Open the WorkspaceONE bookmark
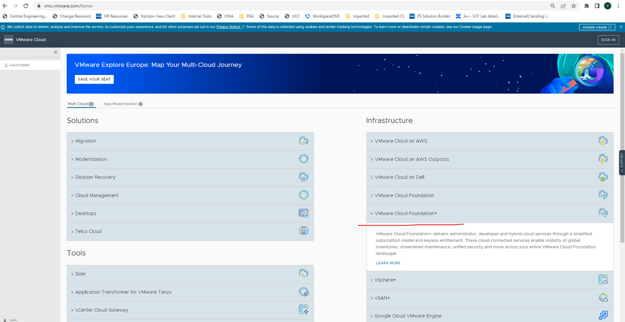The width and height of the screenshot is (625, 322). (322, 16)
